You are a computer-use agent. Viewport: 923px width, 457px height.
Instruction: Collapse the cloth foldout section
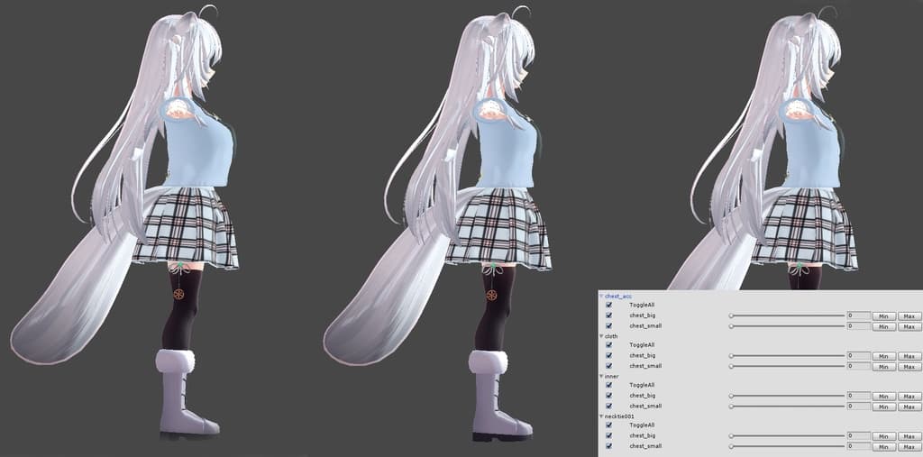(601, 335)
